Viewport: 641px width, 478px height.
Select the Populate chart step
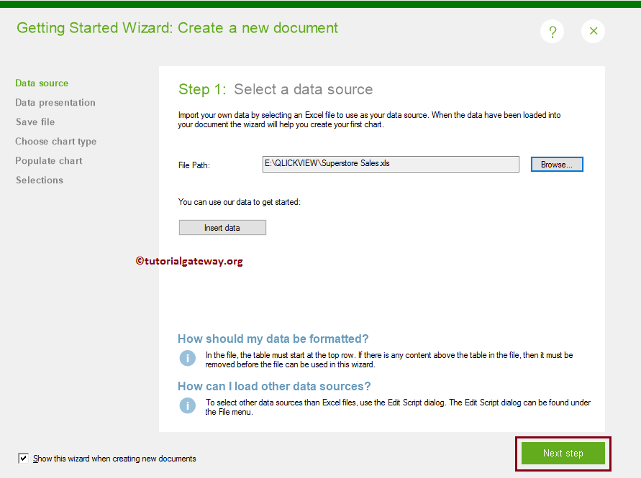[x=48, y=160]
